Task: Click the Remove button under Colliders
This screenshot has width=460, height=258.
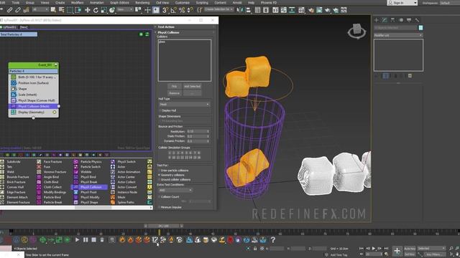Action: (174, 93)
